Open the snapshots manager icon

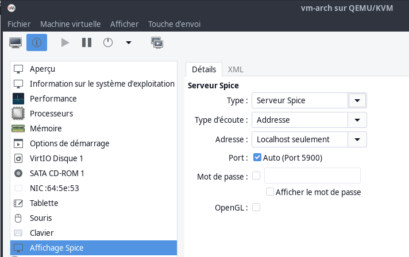pyautogui.click(x=156, y=42)
